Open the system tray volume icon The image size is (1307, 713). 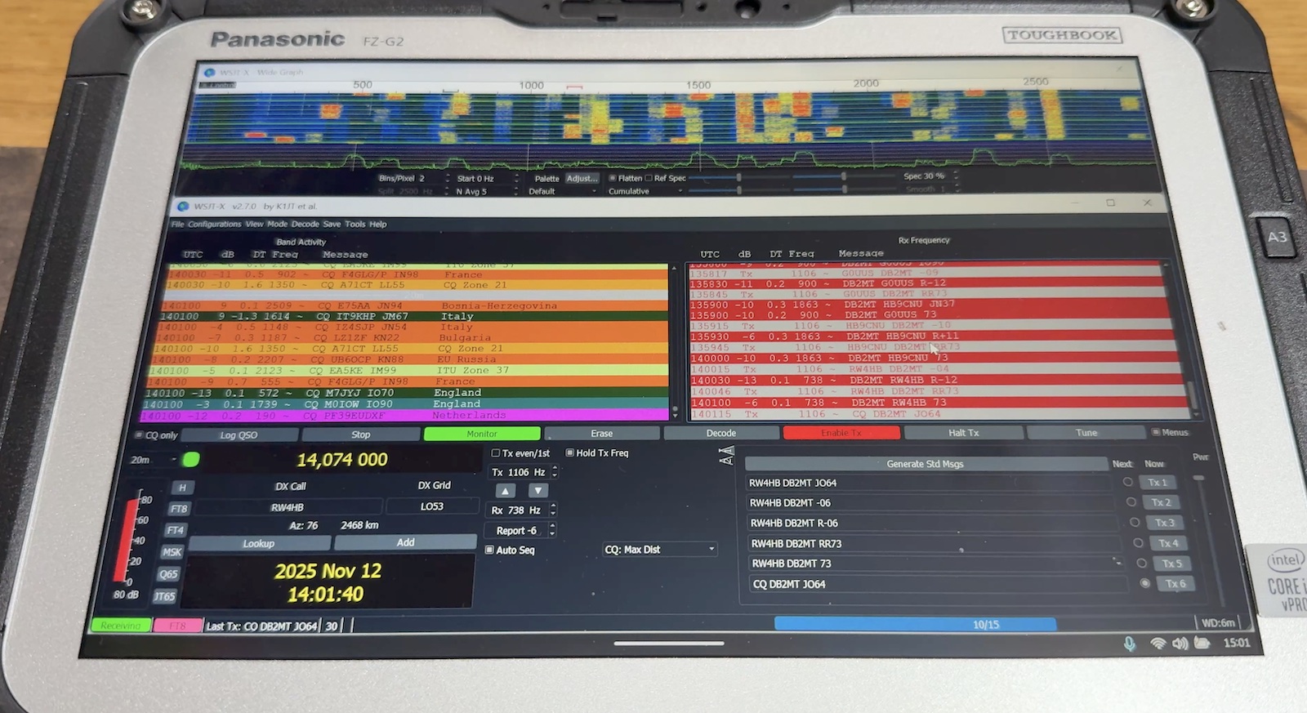click(x=1180, y=644)
